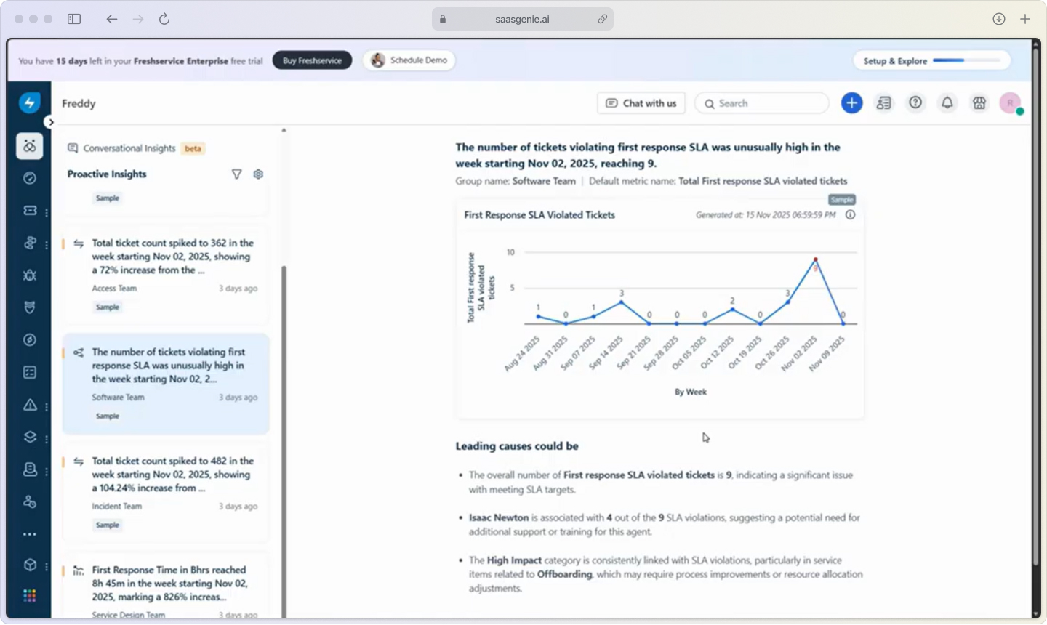
Task: Click the Chat with us button
Action: pos(641,103)
